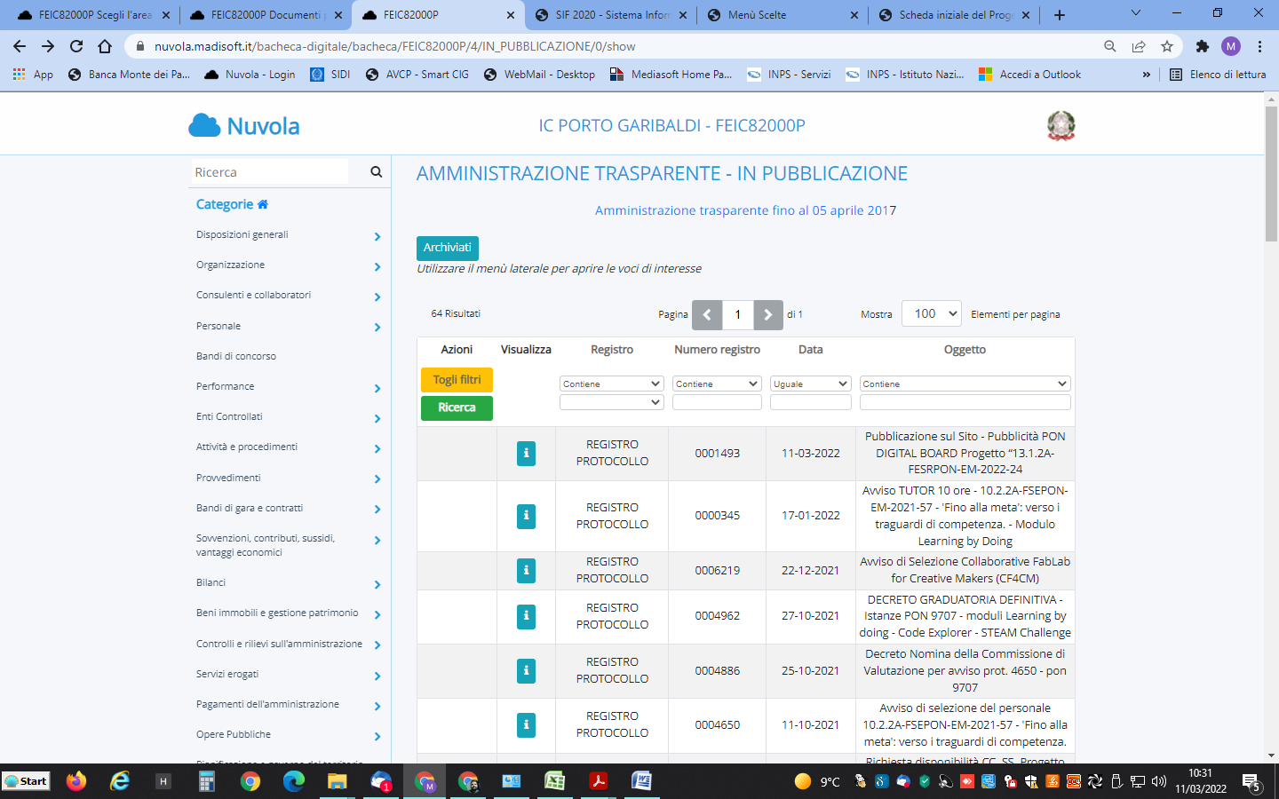1279x799 pixels.
Task: Go to next results page arrow
Action: pos(767,314)
